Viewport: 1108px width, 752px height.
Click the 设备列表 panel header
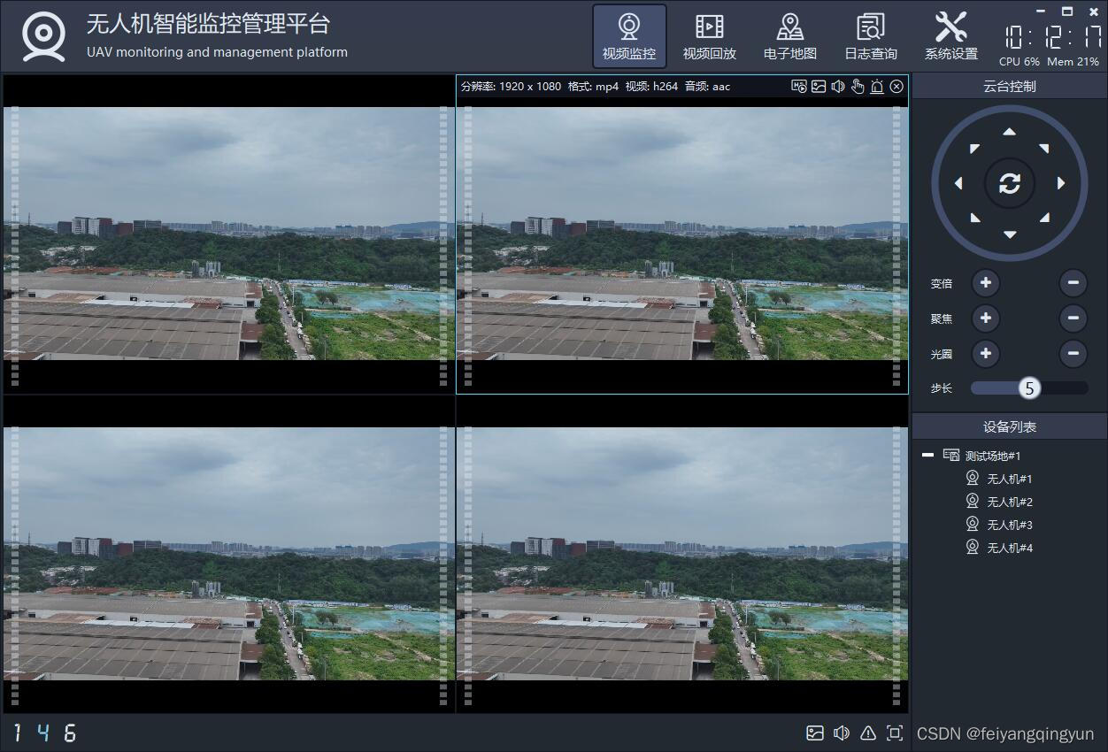[x=1010, y=426]
